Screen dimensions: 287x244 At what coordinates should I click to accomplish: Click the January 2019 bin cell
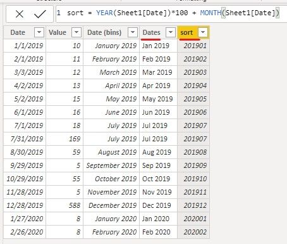click(111, 46)
